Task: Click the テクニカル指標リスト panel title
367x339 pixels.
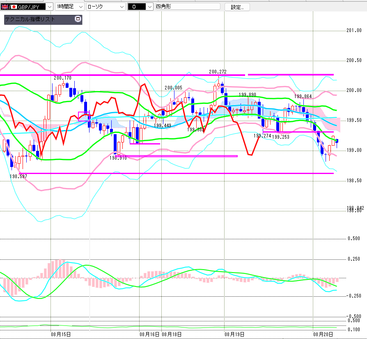Action: click(30, 19)
